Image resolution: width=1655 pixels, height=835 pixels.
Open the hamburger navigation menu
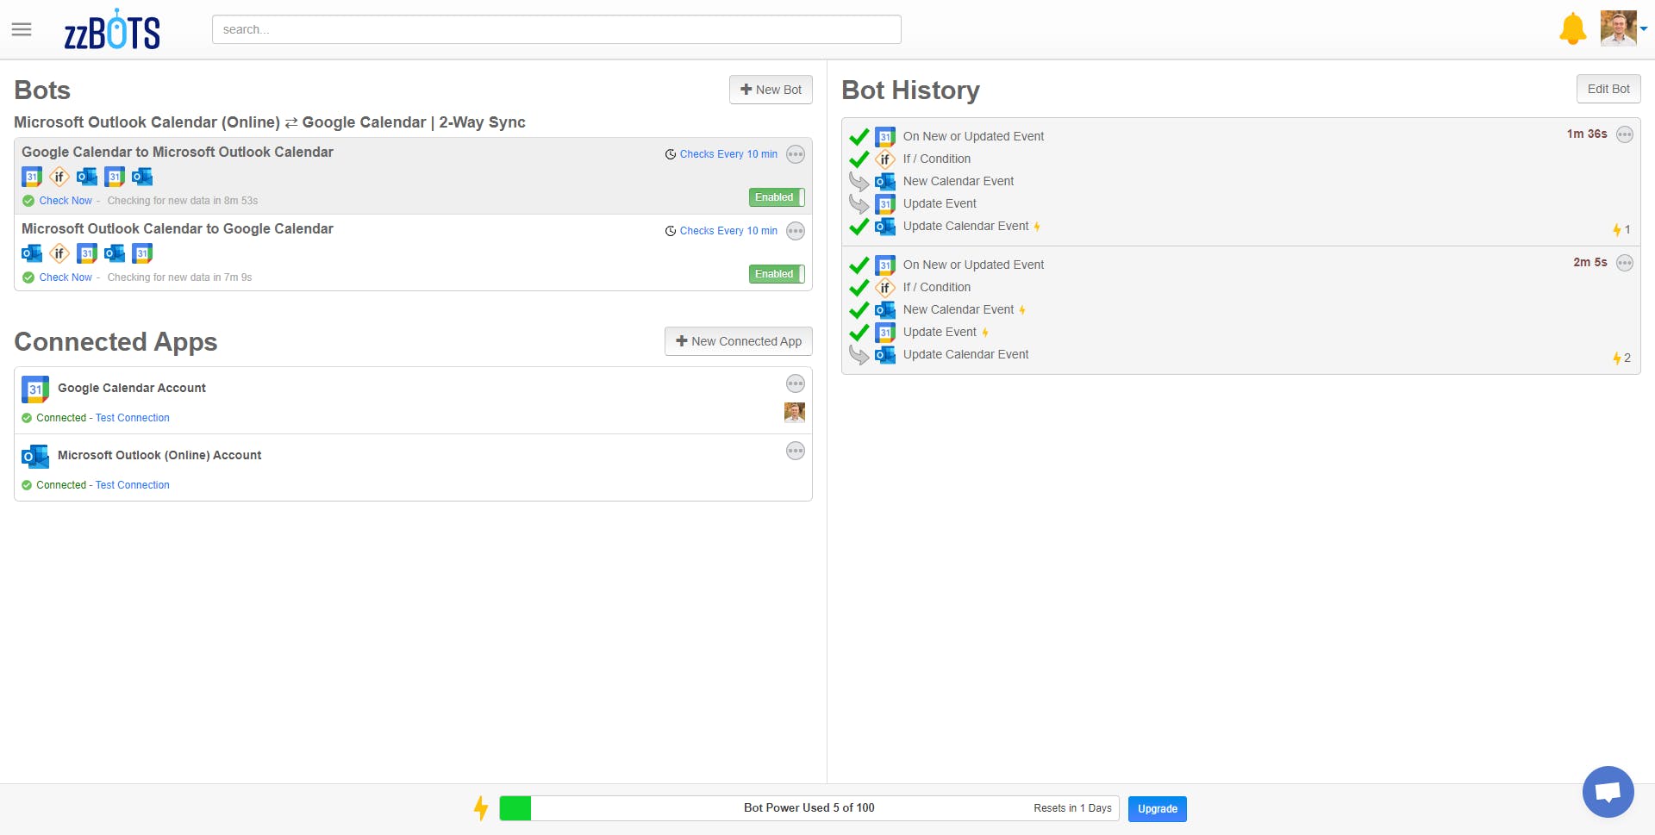[22, 29]
